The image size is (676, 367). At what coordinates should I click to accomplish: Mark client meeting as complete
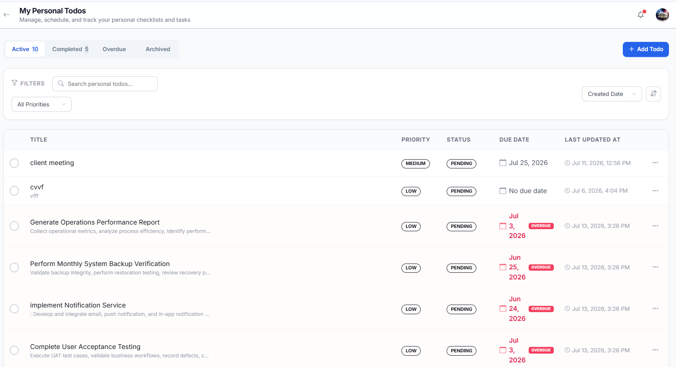(14, 163)
